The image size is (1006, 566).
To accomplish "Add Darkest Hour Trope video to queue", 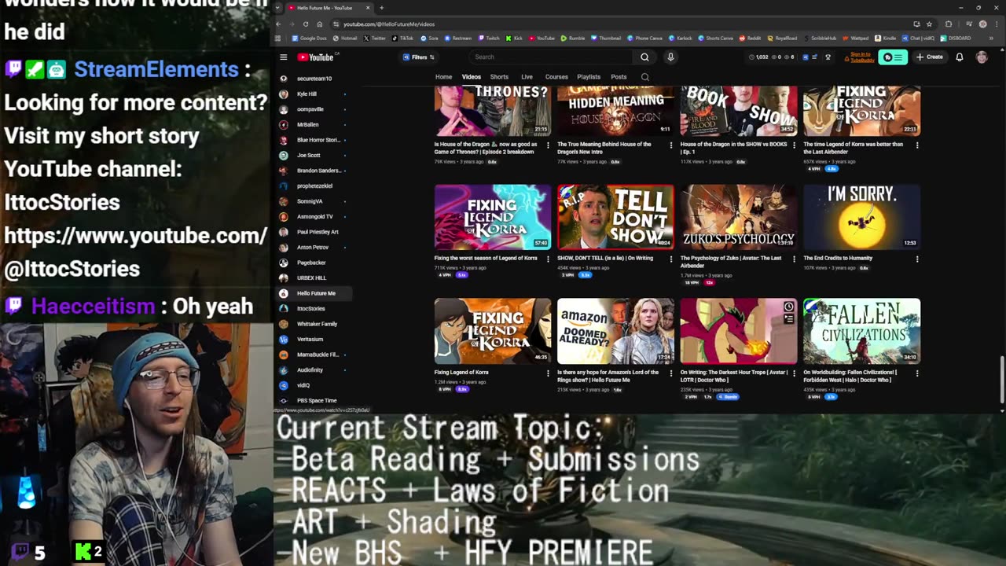I will pyautogui.click(x=788, y=318).
